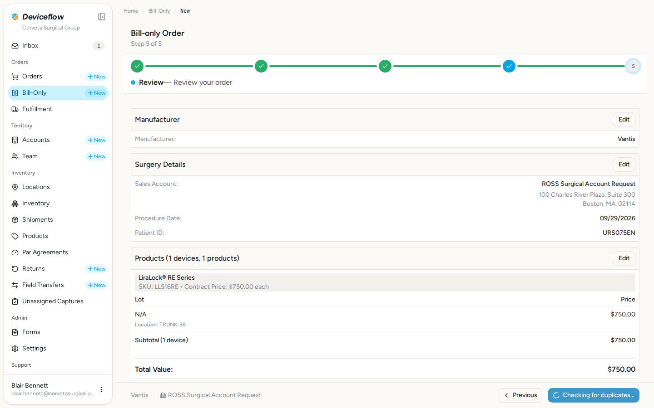
Task: Click the Deviceflow logo icon
Action: (x=15, y=17)
